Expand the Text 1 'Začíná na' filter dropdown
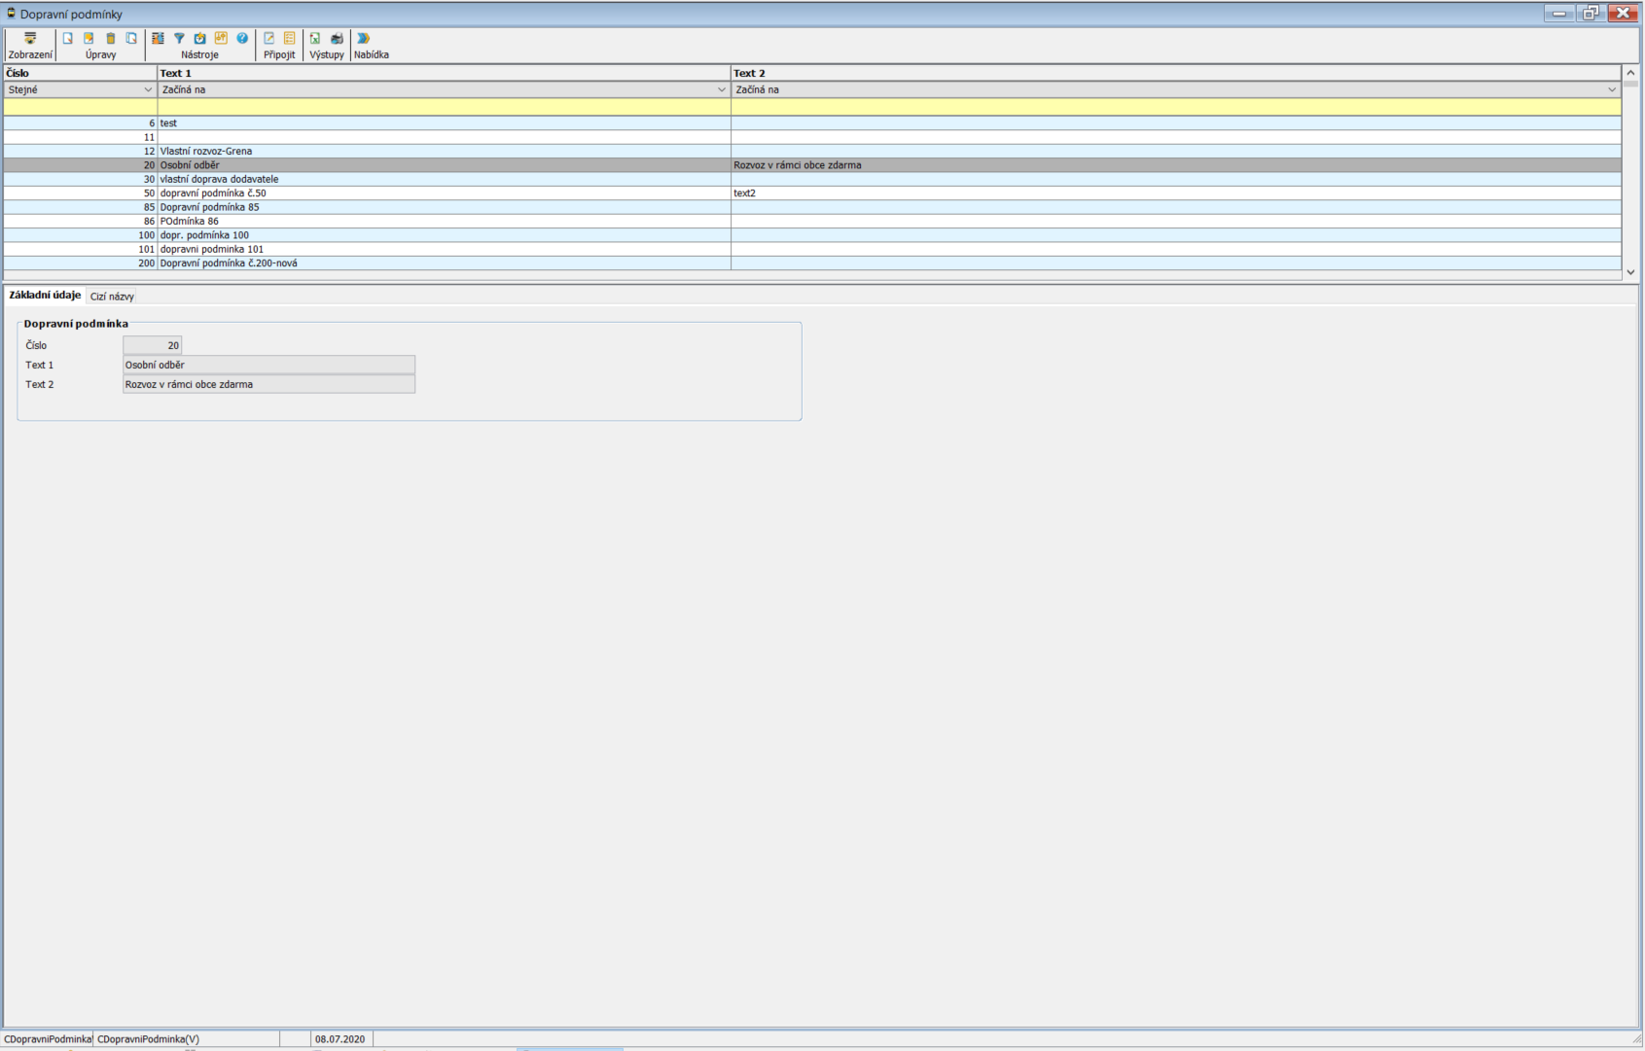 coord(721,89)
